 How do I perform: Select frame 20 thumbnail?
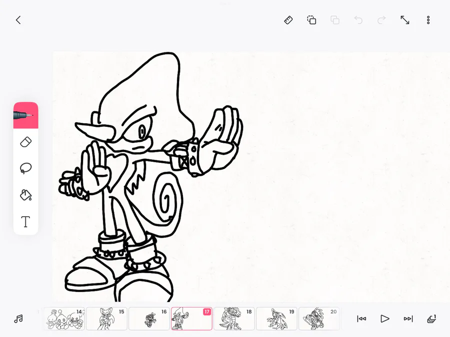319,319
